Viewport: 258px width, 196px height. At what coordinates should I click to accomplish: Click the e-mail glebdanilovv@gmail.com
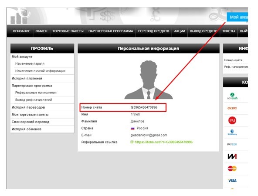pos(149,135)
